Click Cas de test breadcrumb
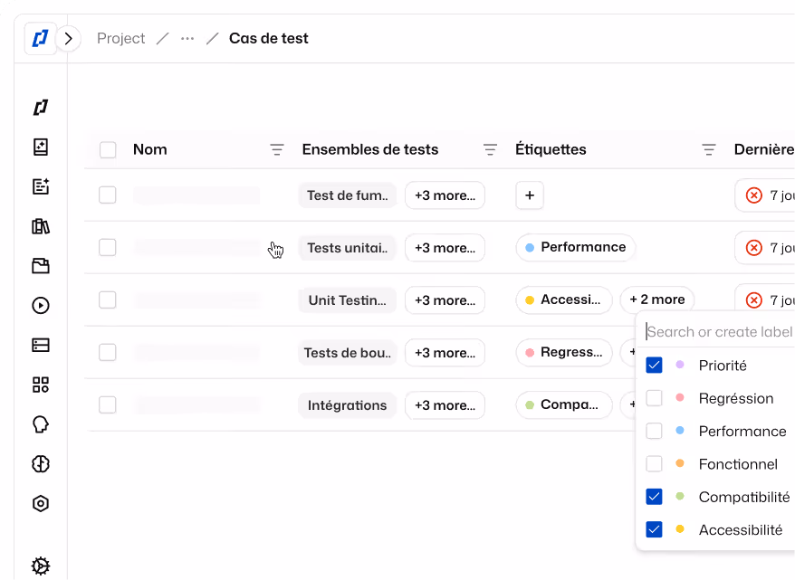 pyautogui.click(x=268, y=39)
